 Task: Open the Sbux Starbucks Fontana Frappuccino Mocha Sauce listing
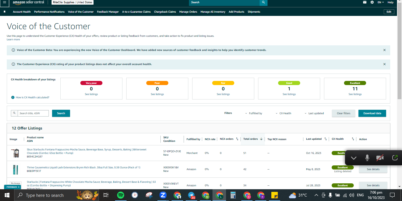coord(87,151)
